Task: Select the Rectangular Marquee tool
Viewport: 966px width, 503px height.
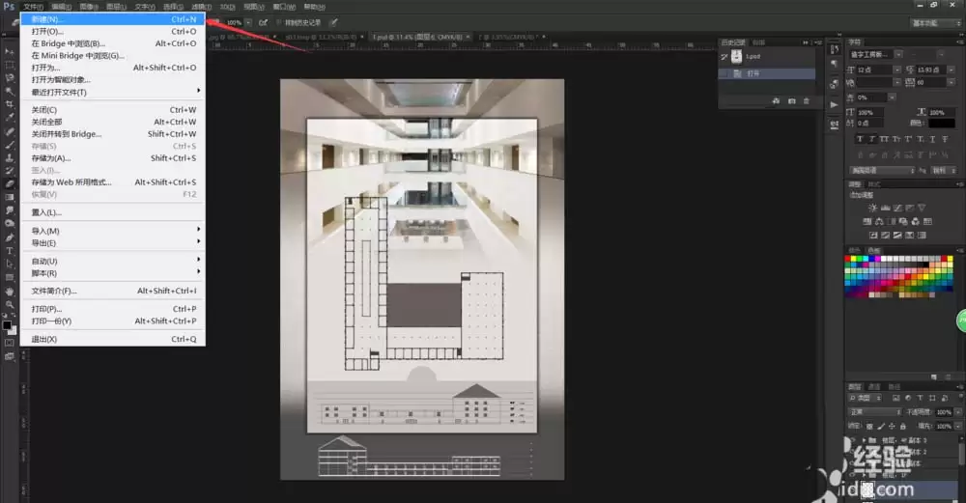Action: coord(10,65)
